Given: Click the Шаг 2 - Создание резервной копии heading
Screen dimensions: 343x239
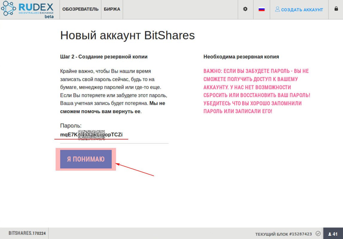Looking at the screenshot, I should [104, 57].
